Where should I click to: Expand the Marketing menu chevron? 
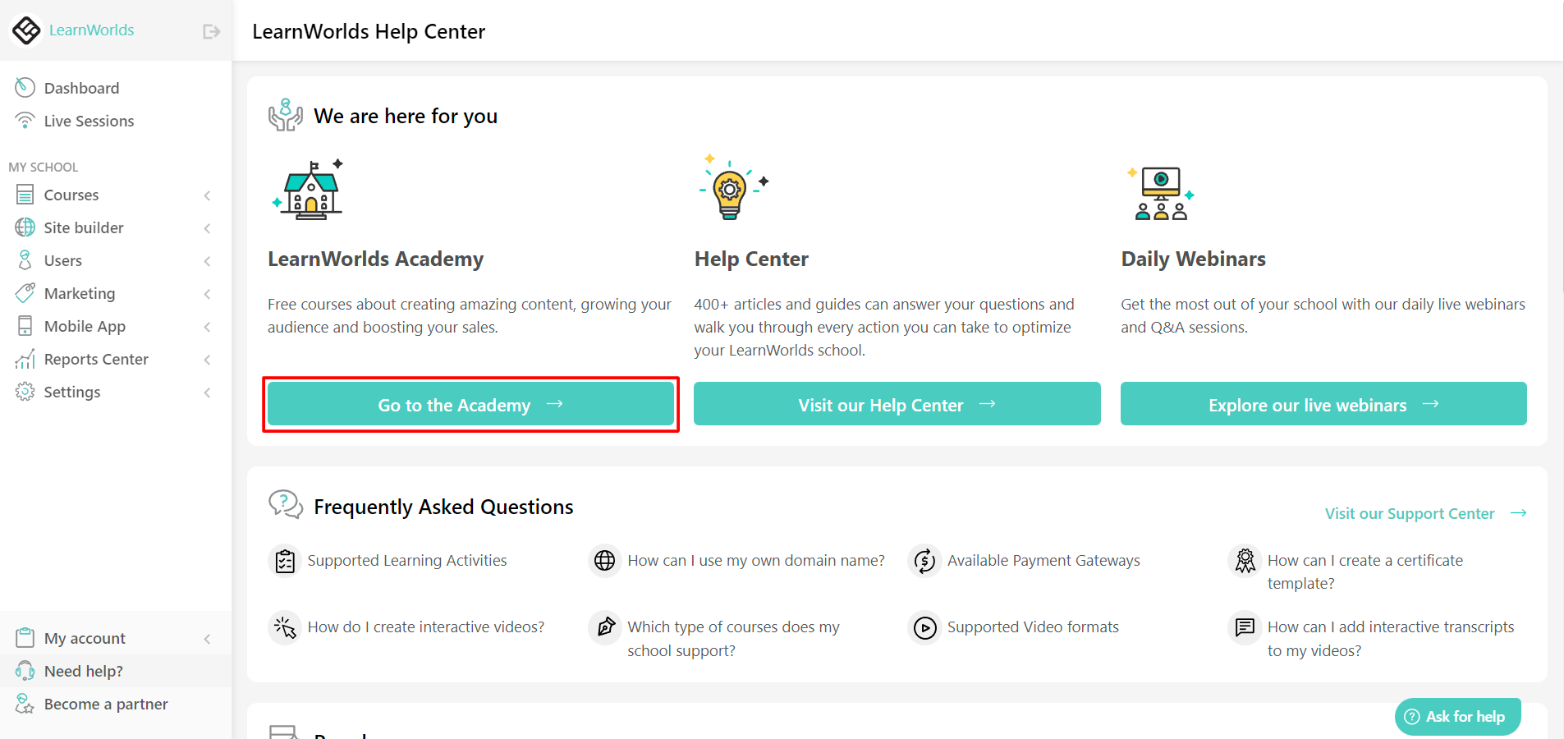[208, 294]
